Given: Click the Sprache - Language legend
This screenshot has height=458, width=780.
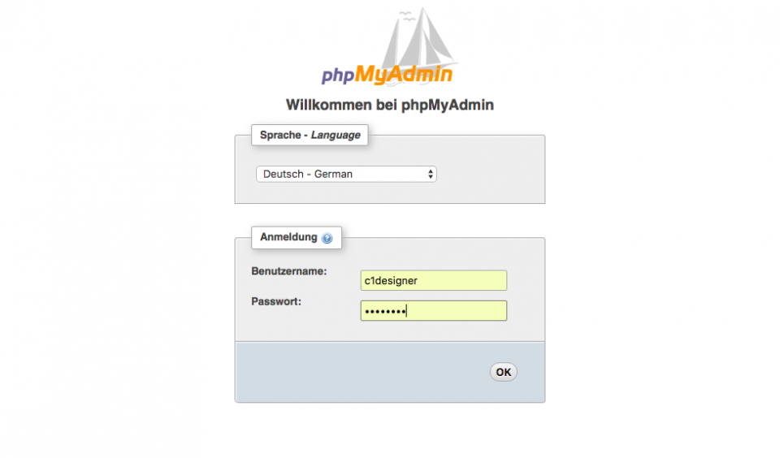Looking at the screenshot, I should click(310, 135).
